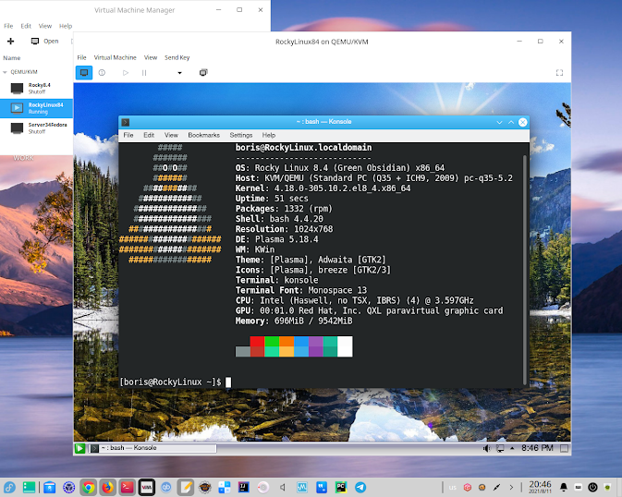Open Help menu in Virtual Machine Manager
622x497 pixels.
(66, 26)
